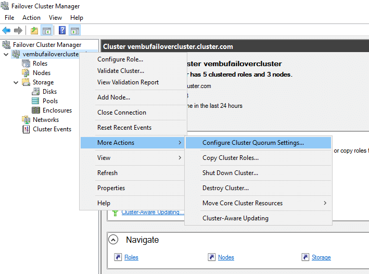The height and width of the screenshot is (274, 369).
Task: Click the Nodes shortcut icon under Navigate
Action: coord(211,257)
